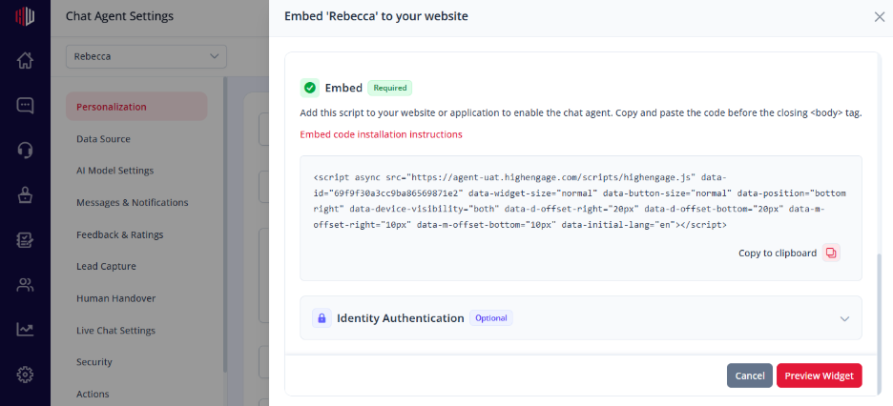
Task: Open Lead Capture settings tab
Action: tap(106, 266)
